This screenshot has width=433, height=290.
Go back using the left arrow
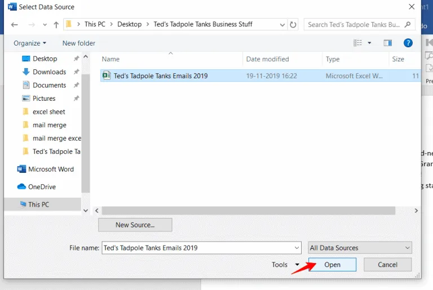(x=14, y=25)
